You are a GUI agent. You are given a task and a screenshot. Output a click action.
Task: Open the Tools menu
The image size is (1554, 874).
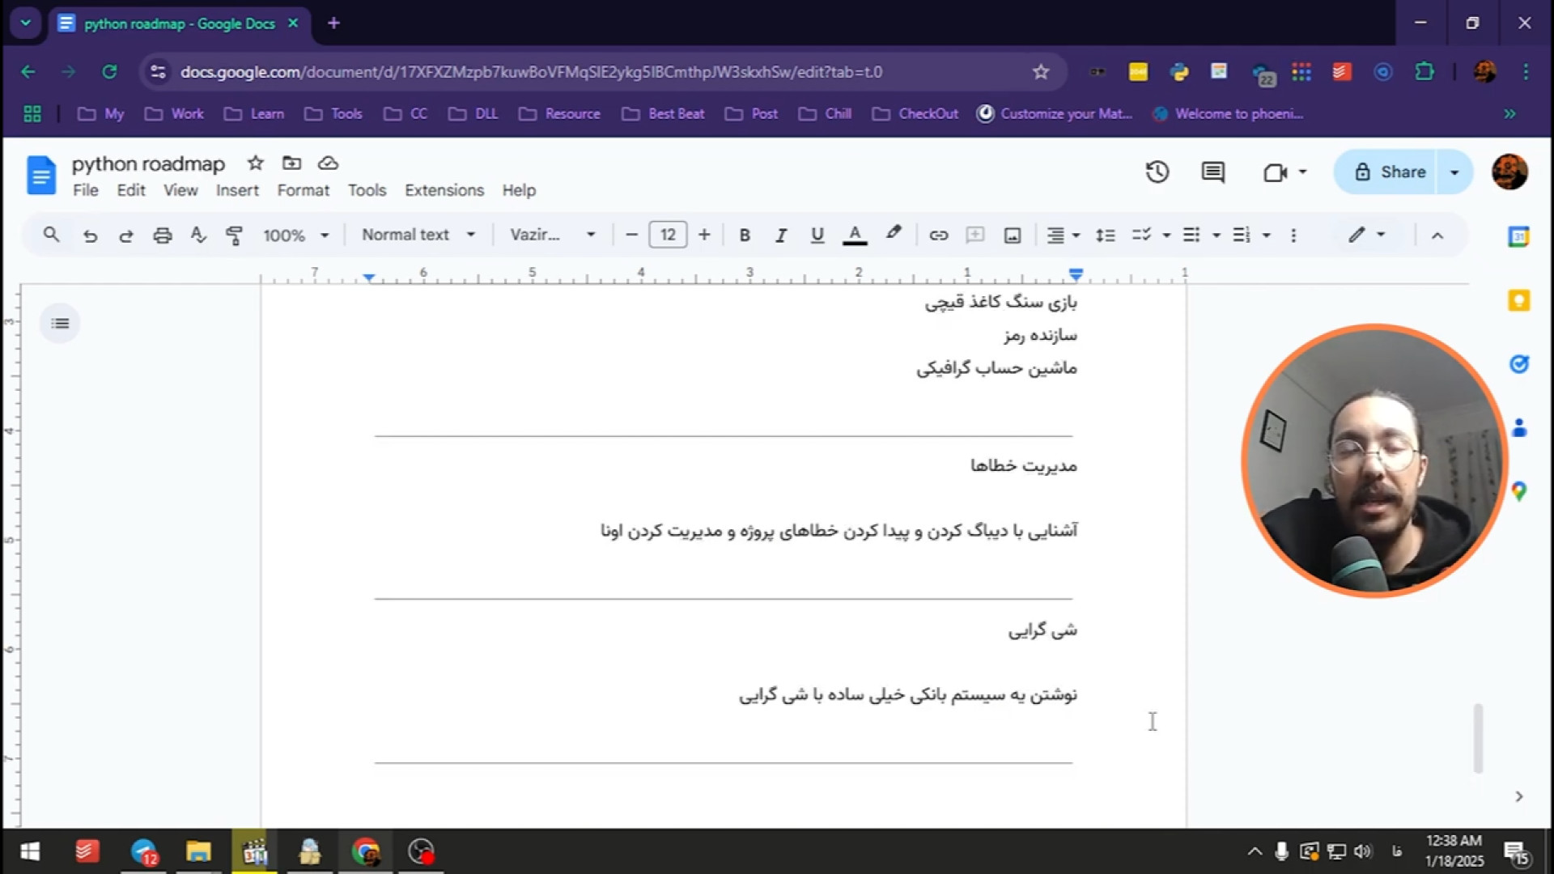tap(367, 190)
